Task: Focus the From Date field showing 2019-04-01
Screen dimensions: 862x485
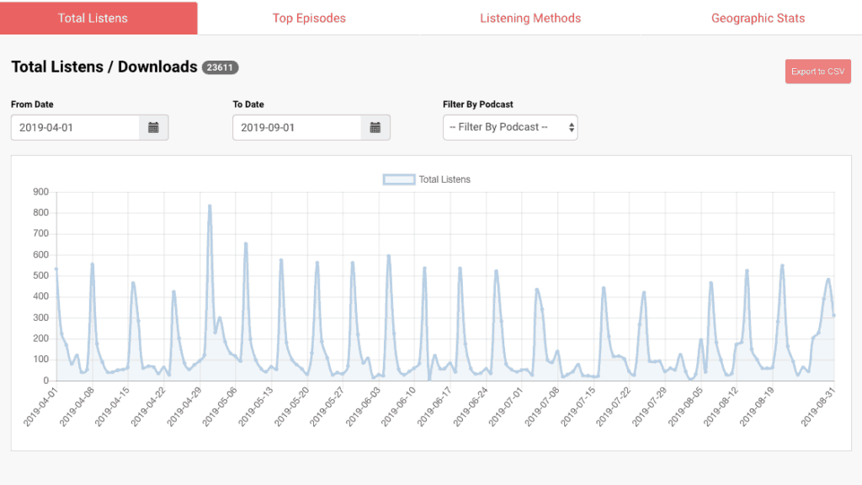Action: 75,128
